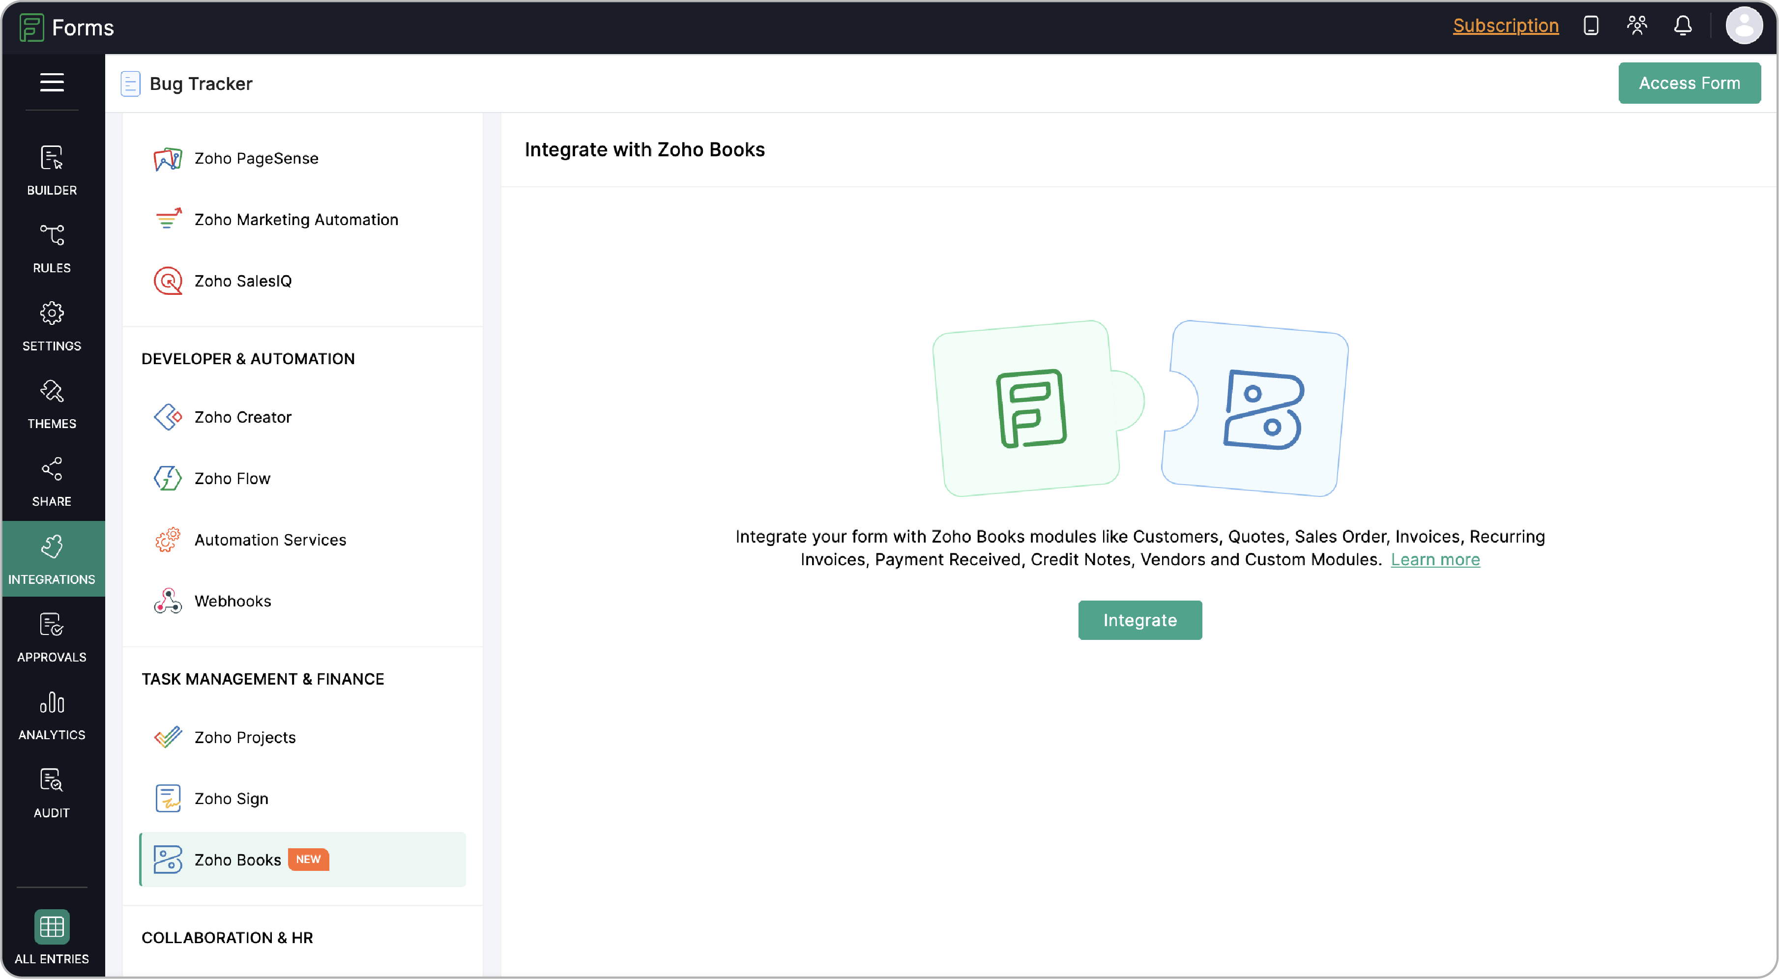Select Zoho Projects integration label

(x=245, y=737)
